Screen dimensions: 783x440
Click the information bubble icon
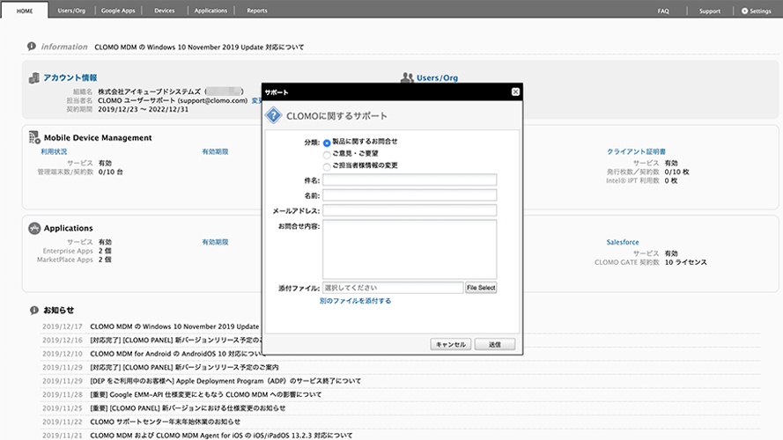[32, 47]
